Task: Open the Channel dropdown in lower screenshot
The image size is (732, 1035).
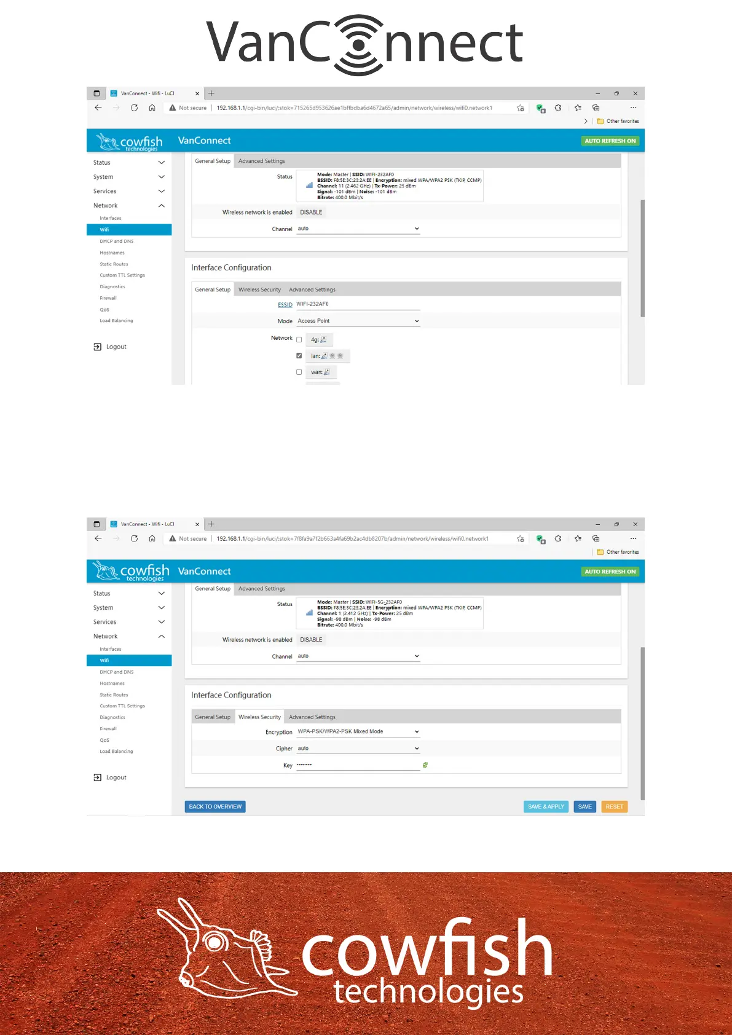Action: [x=358, y=656]
